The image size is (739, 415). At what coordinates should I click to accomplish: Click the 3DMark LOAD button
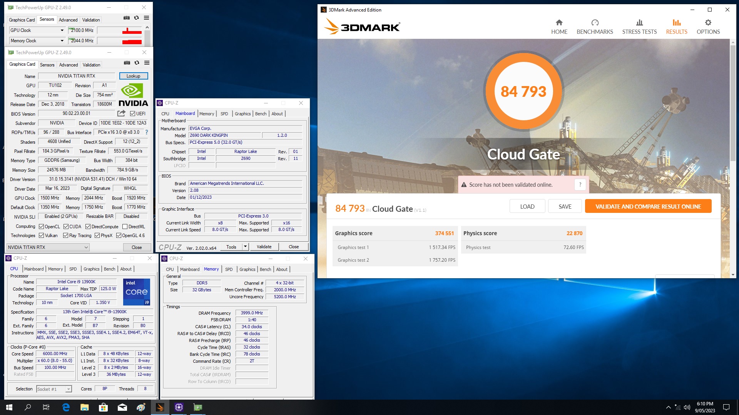click(527, 206)
